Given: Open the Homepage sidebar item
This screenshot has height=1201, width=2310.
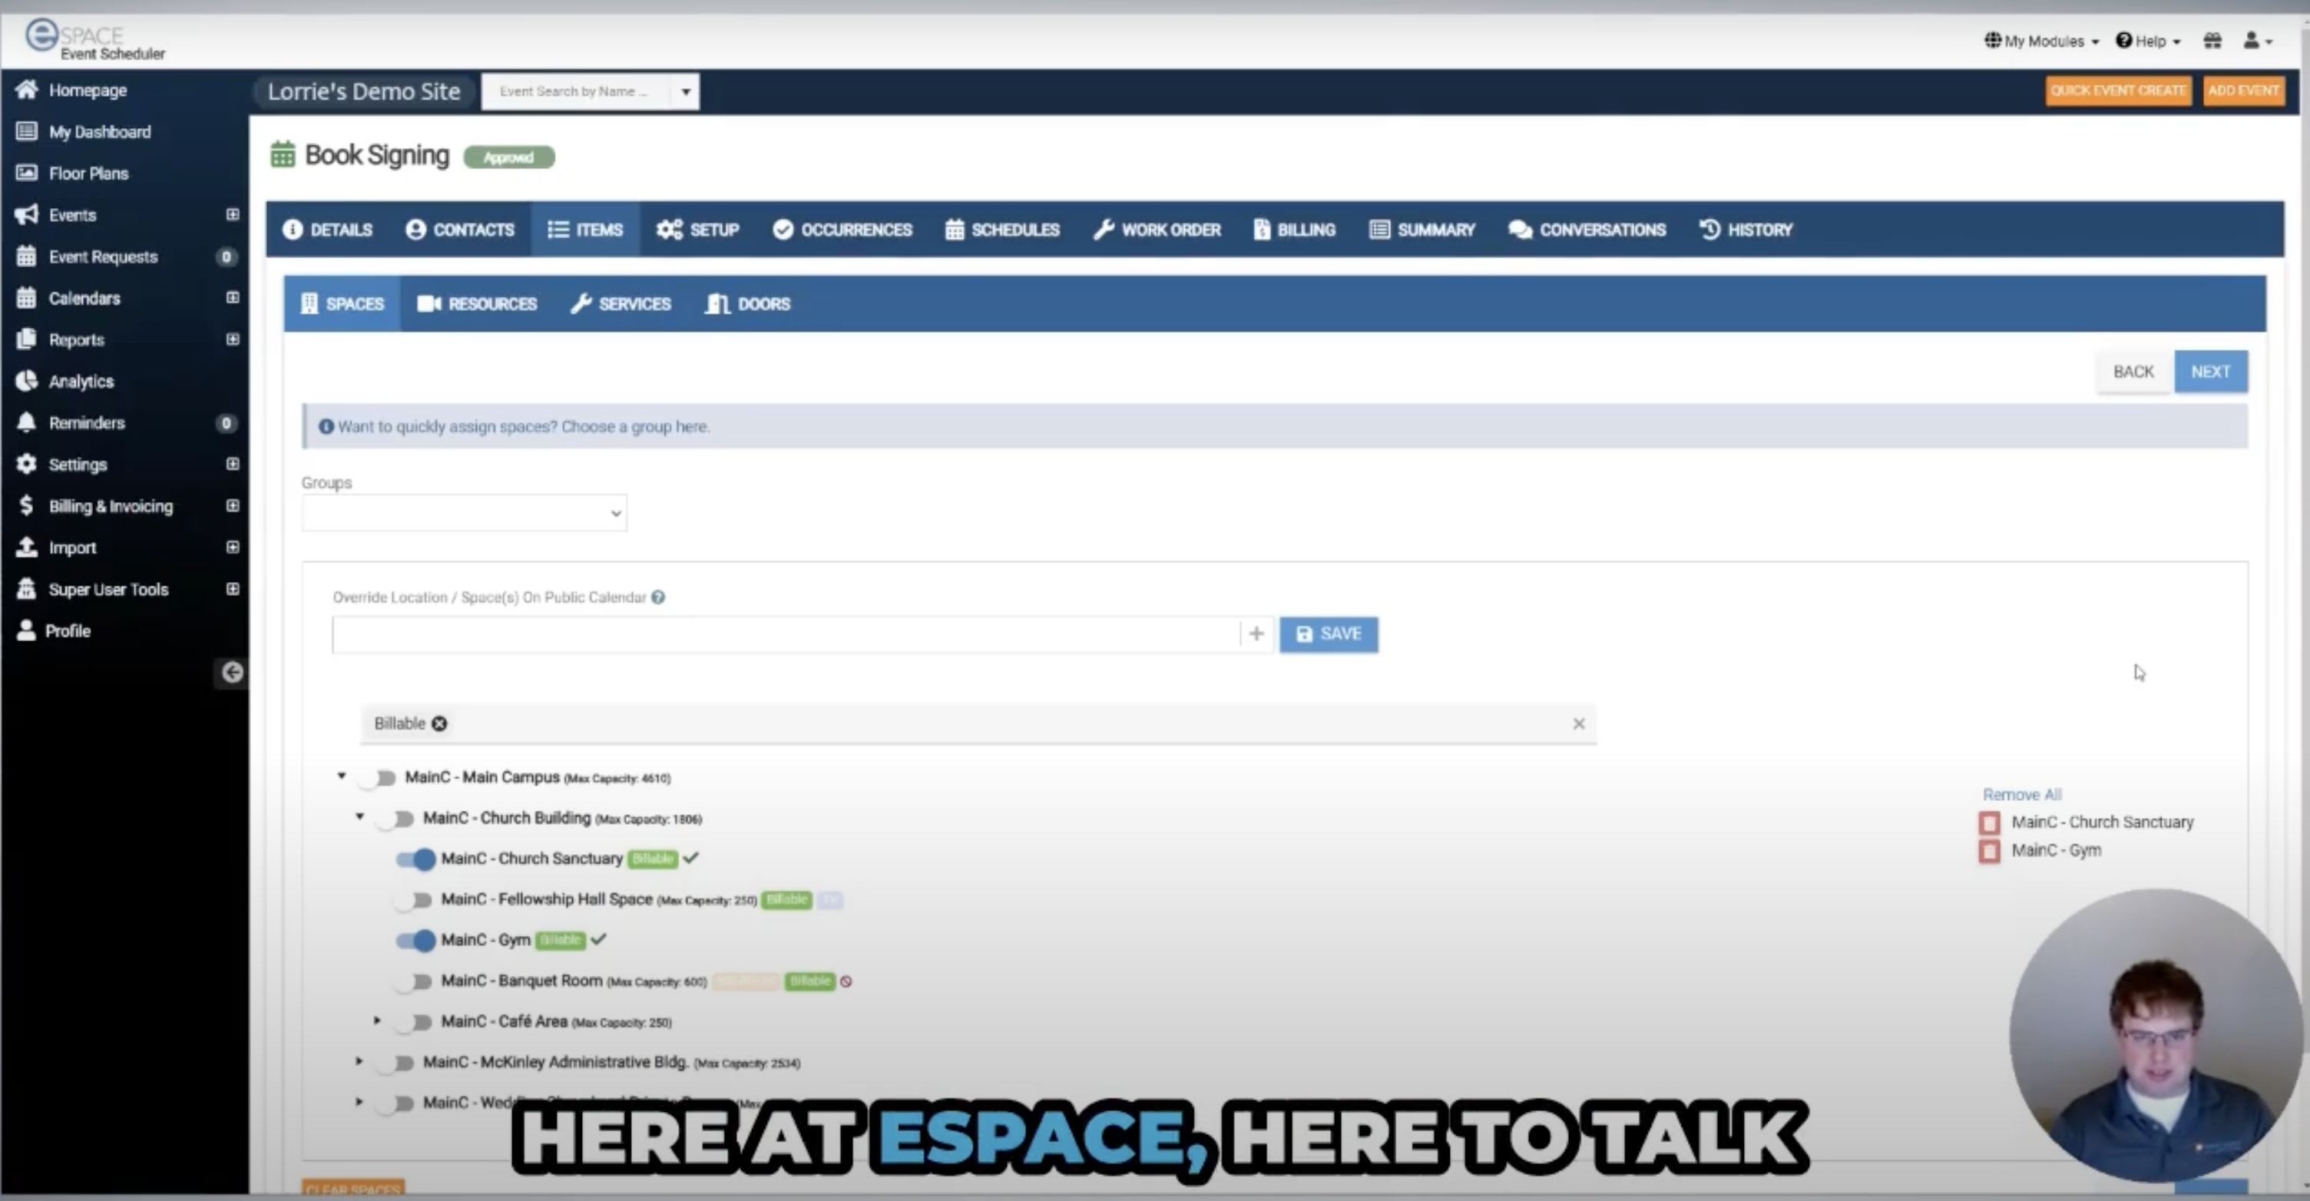Looking at the screenshot, I should coord(87,90).
